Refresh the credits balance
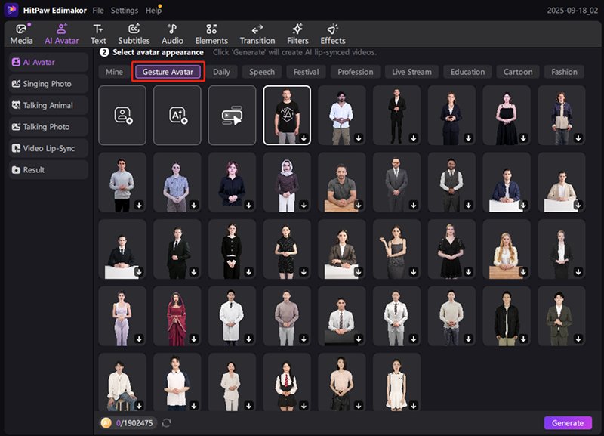Viewport: 604px width, 436px height. tap(166, 423)
